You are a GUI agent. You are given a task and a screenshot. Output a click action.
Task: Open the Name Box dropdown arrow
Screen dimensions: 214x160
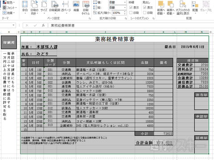13,25
